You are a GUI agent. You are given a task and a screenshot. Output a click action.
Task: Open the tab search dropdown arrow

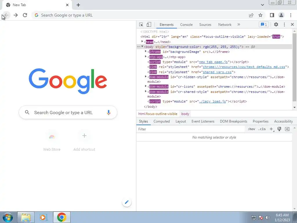tap(262, 5)
